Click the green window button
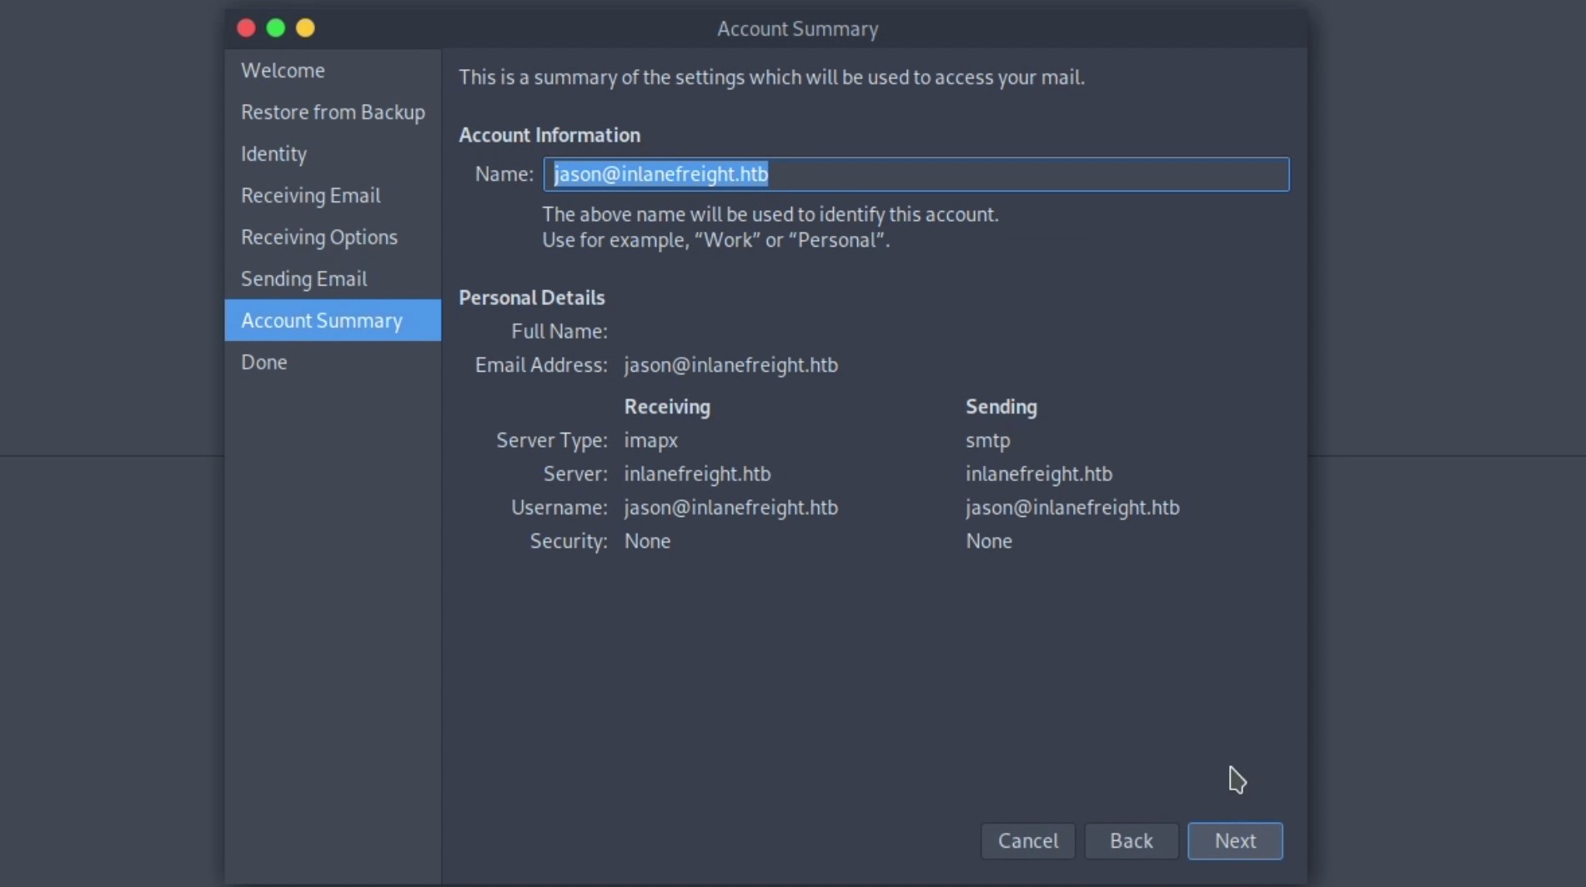Viewport: 1586px width, 887px height. (x=276, y=28)
